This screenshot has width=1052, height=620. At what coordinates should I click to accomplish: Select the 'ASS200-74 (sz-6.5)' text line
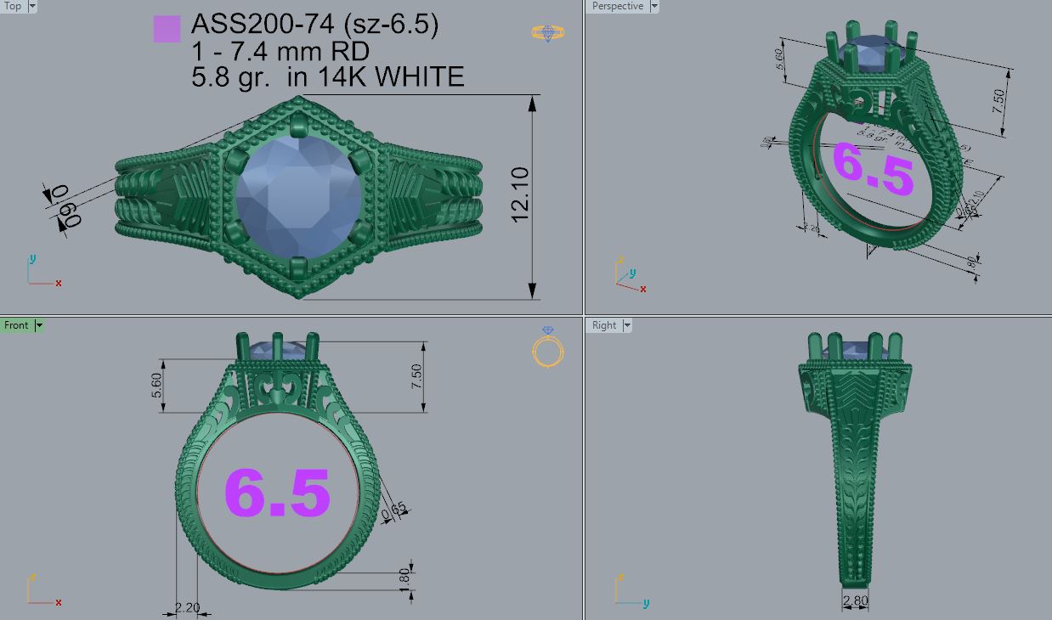coord(315,25)
